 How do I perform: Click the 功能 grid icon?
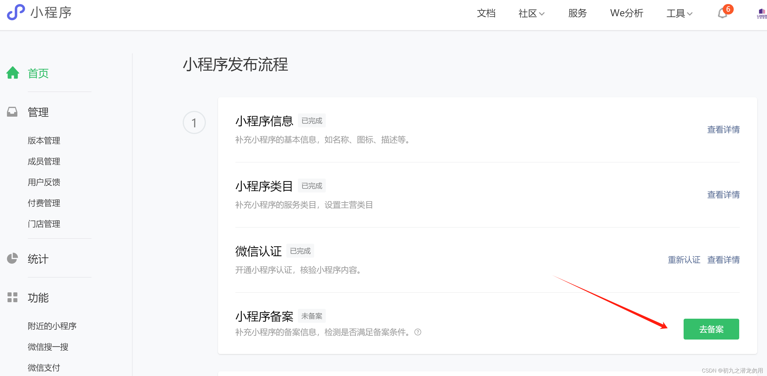(x=12, y=297)
